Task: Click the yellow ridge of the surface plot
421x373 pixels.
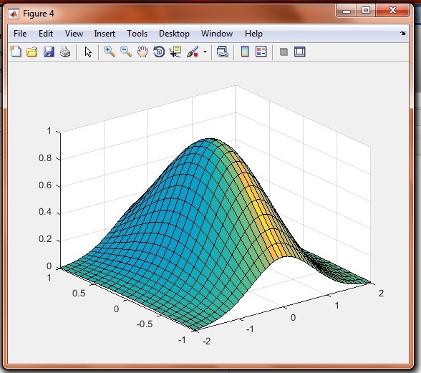Action: pyautogui.click(x=262, y=210)
